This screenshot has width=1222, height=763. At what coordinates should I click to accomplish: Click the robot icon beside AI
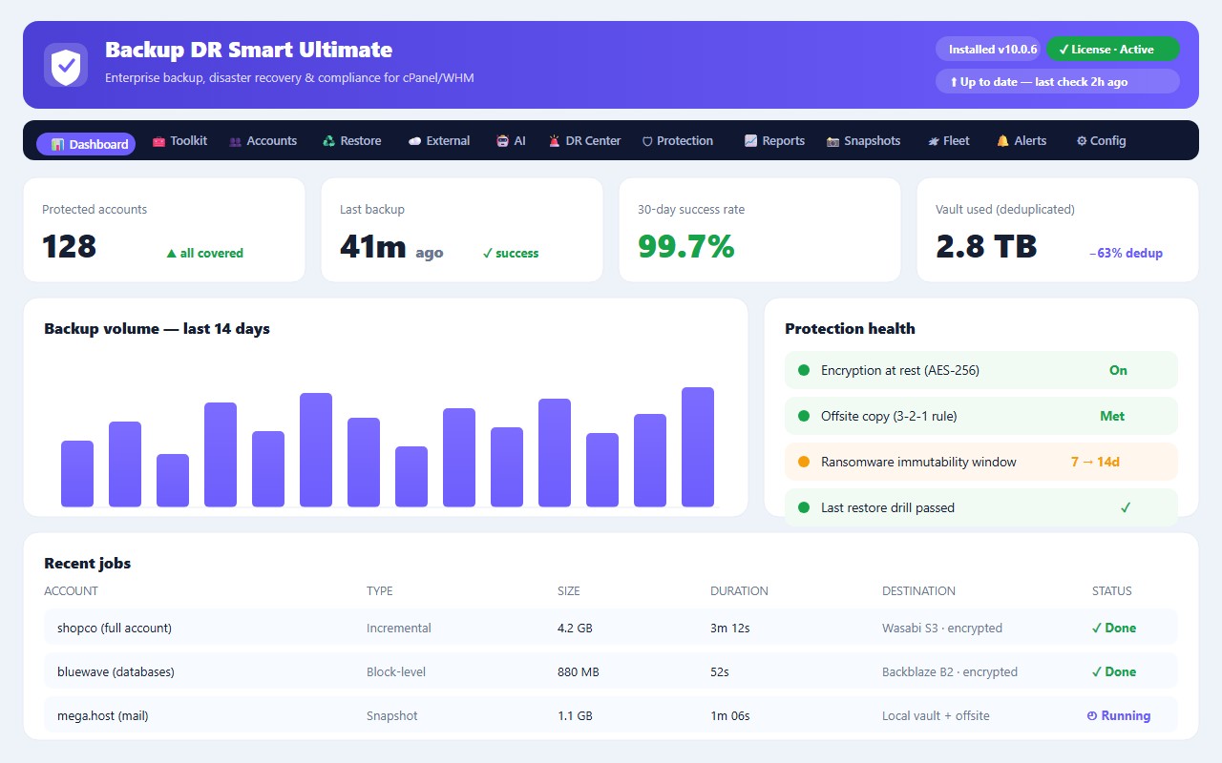(x=502, y=141)
